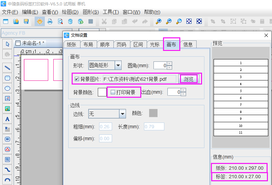Image resolution: width=272 pixels, height=185 pixels.
Task: Select the Ellipse drawing tool
Action: point(7,88)
